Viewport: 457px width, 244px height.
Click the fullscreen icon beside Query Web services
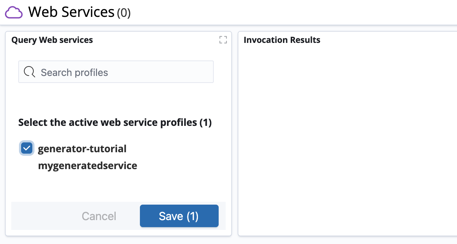point(223,40)
